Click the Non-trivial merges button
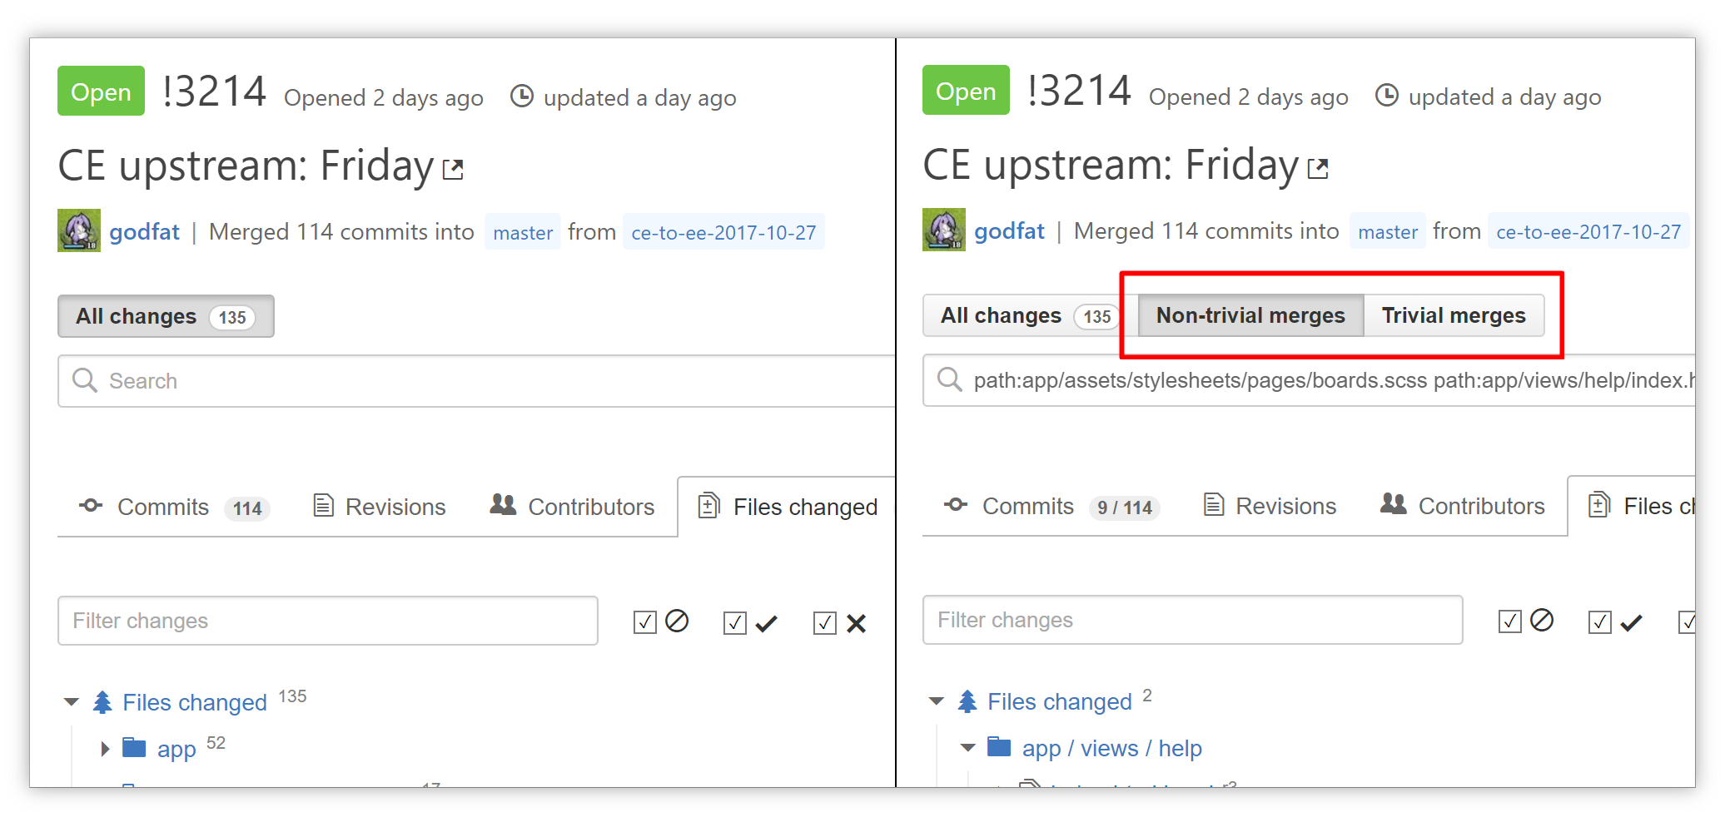Viewport: 1725px width, 817px height. 1250,315
